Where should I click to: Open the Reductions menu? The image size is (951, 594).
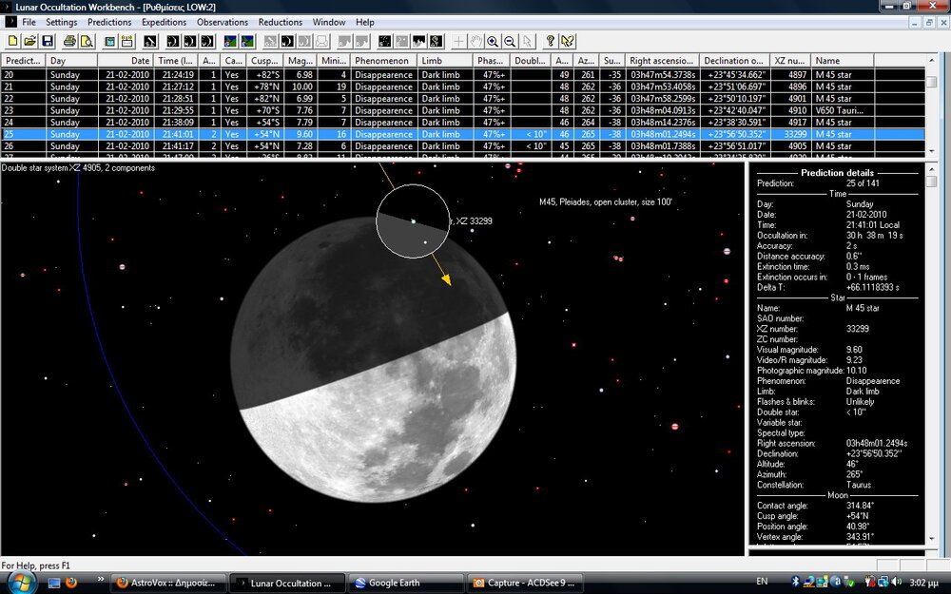point(280,22)
